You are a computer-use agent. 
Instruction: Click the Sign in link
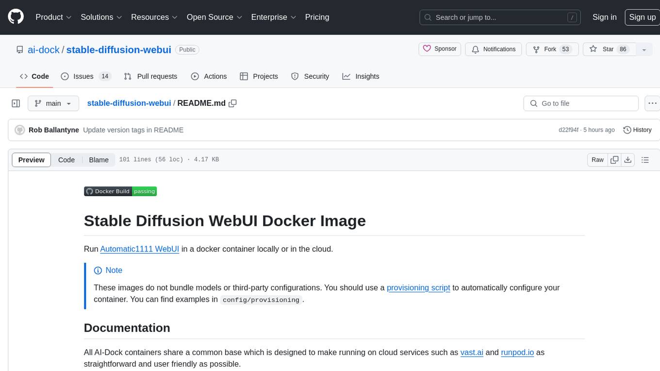pyautogui.click(x=604, y=17)
